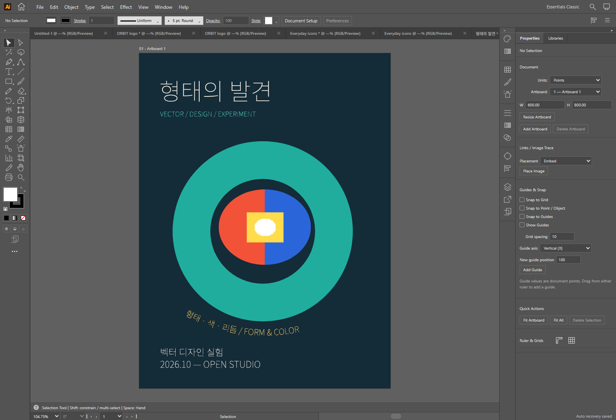Toggle the grid icon beside Ruler & Grids
The image size is (616, 420).
click(572, 340)
